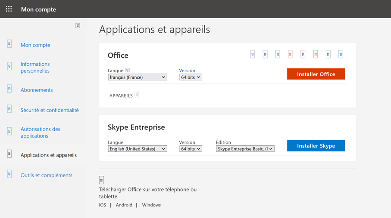The height and width of the screenshot is (218, 391).
Task: Click the Office section heading
Action: tap(118, 55)
